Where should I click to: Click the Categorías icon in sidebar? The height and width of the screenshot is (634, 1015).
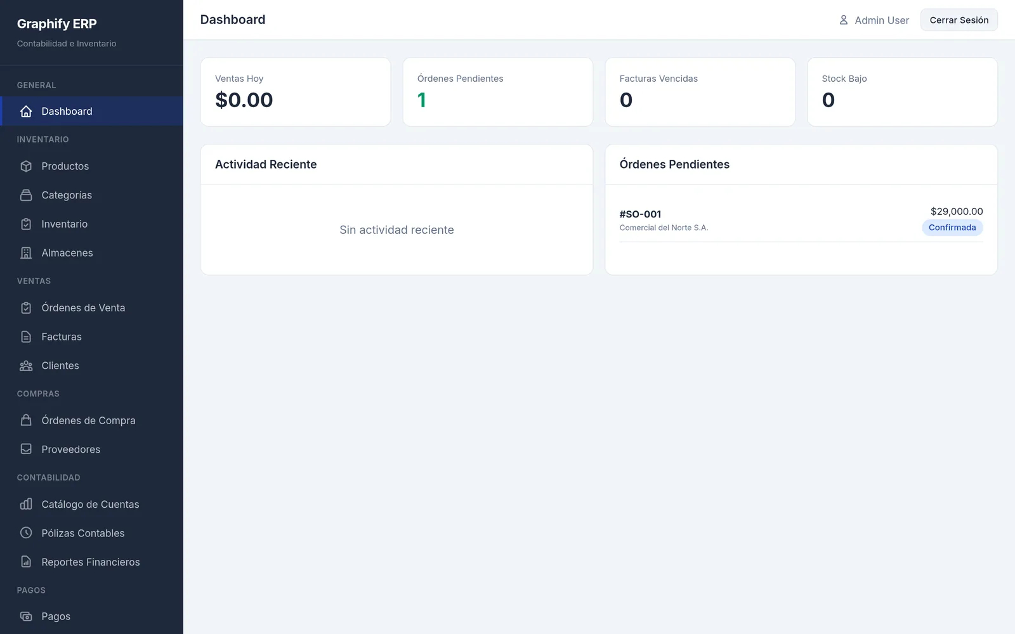click(x=26, y=195)
